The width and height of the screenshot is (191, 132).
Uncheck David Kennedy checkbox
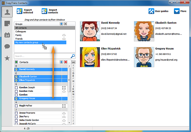pos(16,70)
